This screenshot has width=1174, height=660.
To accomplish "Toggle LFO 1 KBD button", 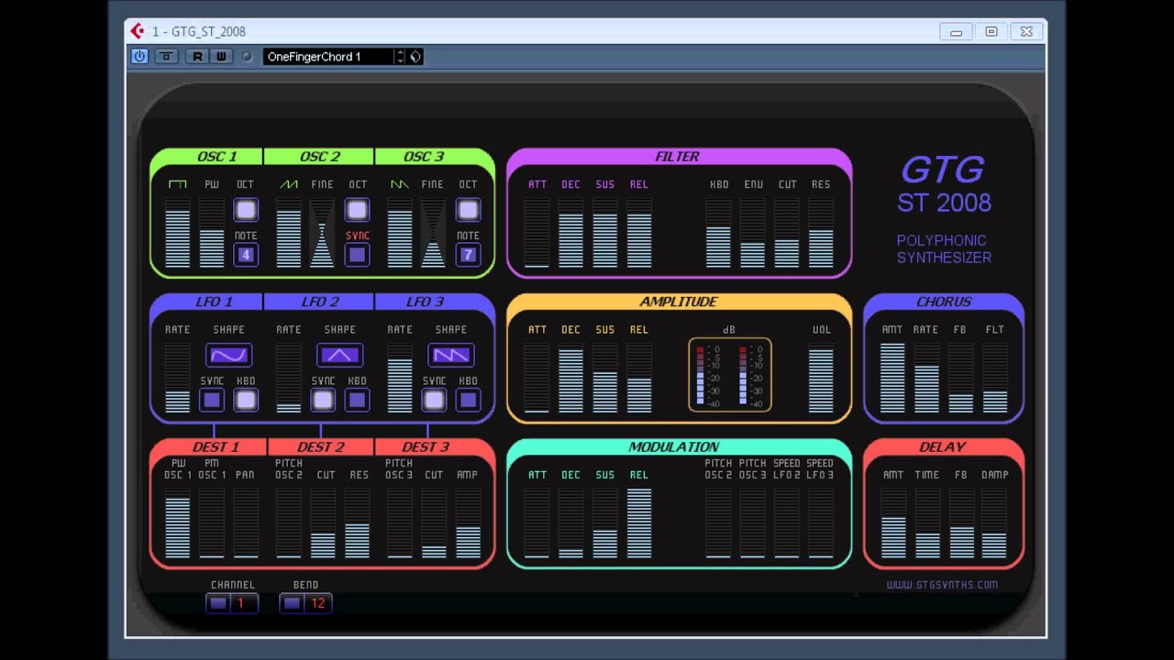I will coord(245,400).
